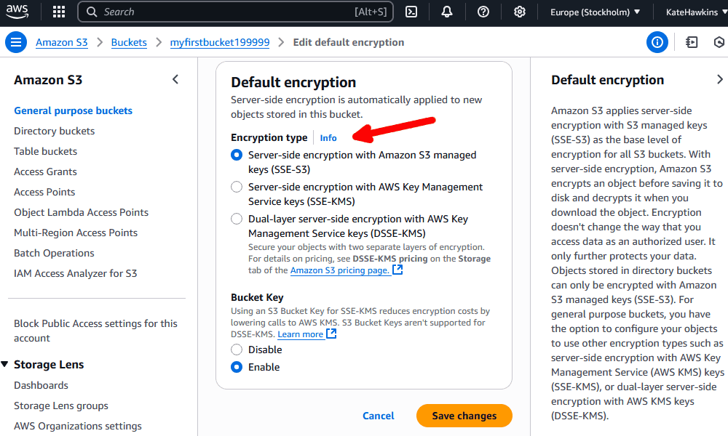This screenshot has height=436, width=728.
Task: Collapse the Amazon S3 side navigation
Action: tap(175, 79)
